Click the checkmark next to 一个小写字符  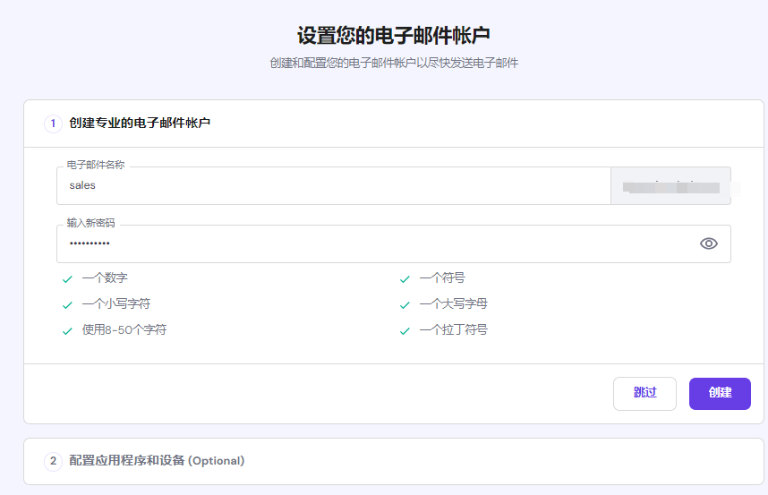point(67,305)
